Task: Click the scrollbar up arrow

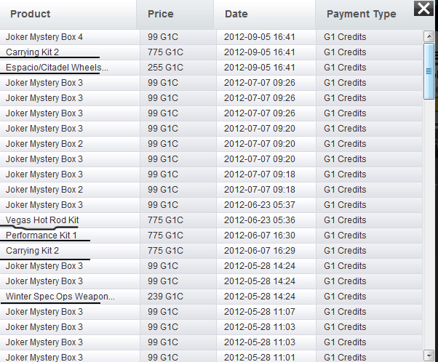Action: click(x=429, y=36)
